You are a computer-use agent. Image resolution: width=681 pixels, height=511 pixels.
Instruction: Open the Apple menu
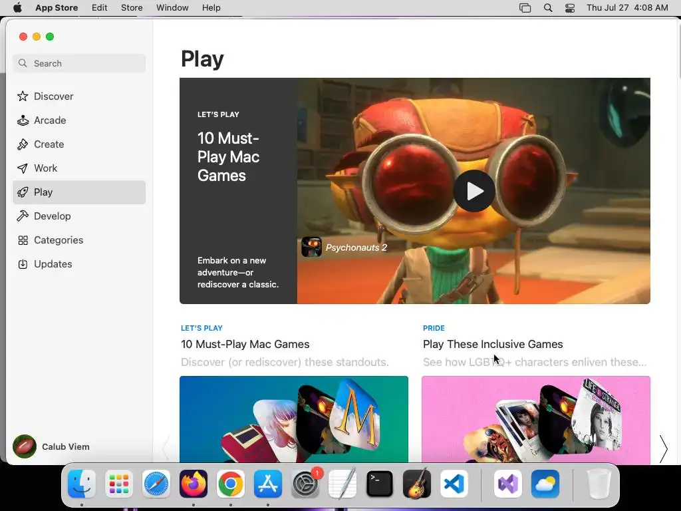tap(17, 8)
